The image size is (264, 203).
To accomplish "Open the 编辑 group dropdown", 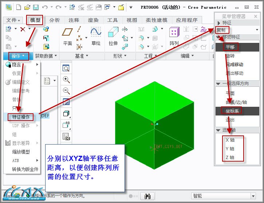I will [x=187, y=56].
